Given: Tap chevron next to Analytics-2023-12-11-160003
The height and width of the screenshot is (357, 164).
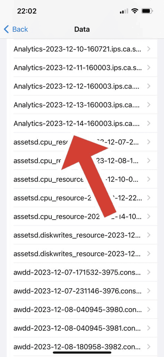Looking at the screenshot, I should tap(149, 67).
